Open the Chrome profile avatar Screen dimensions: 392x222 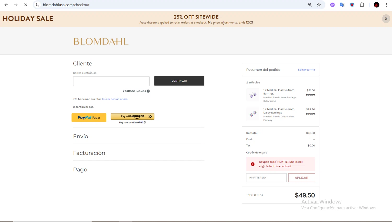tap(377, 5)
